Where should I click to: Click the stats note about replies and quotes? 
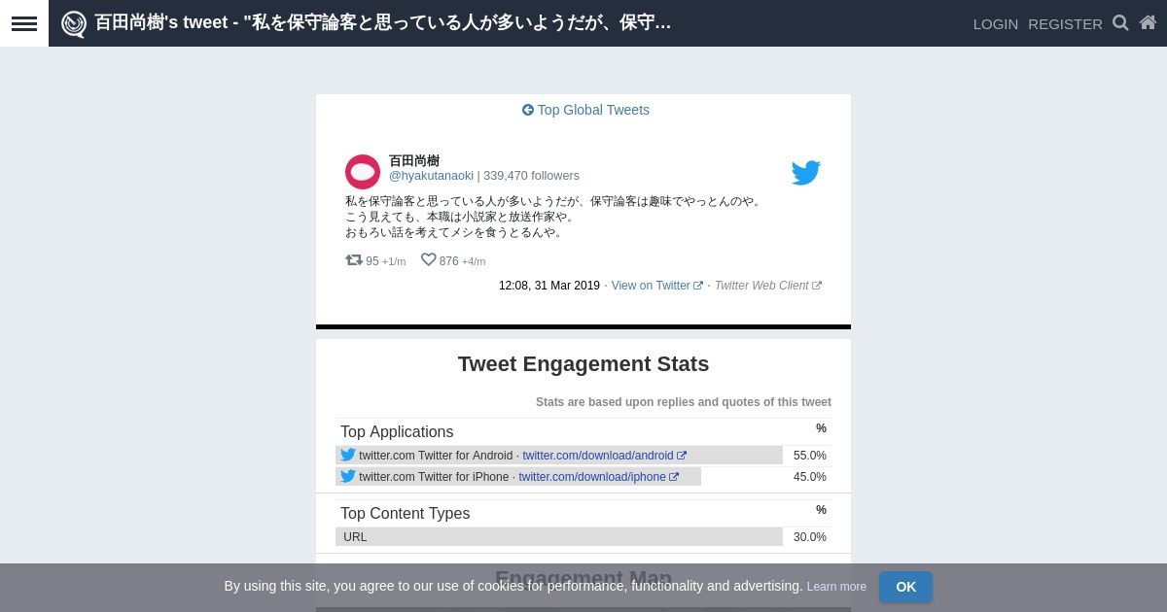tap(684, 402)
